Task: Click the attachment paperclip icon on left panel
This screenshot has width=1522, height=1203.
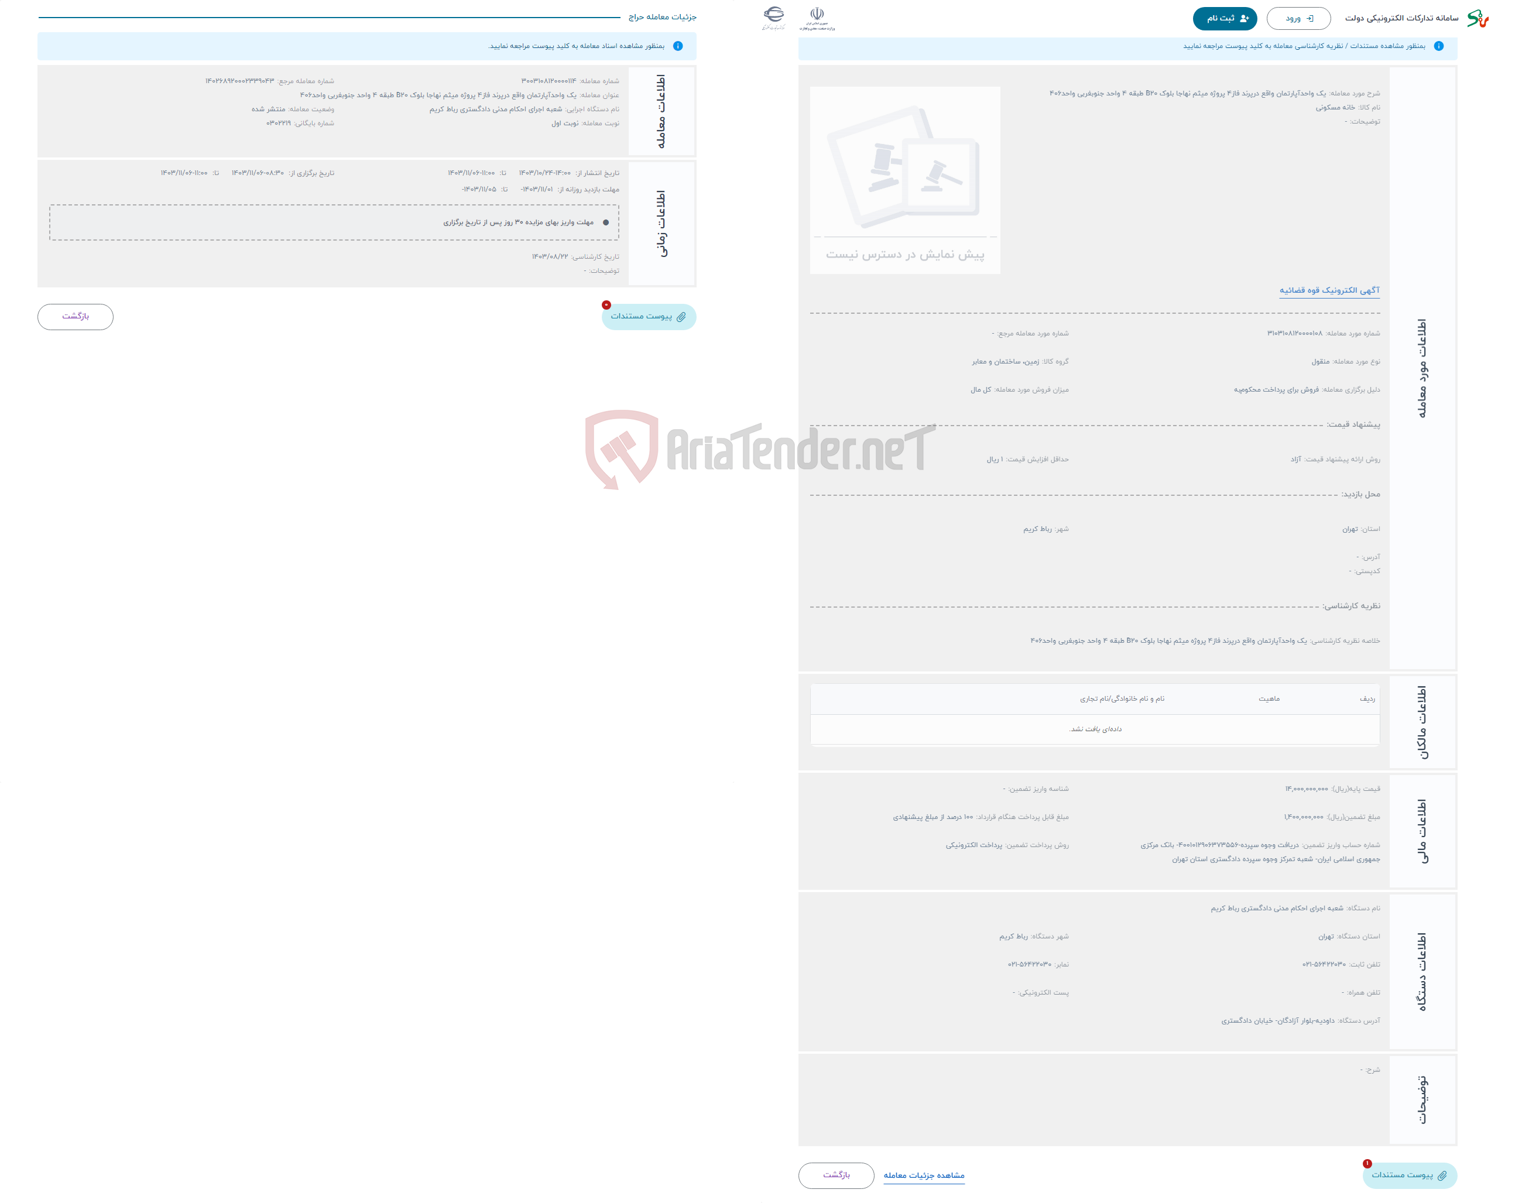Action: 682,318
